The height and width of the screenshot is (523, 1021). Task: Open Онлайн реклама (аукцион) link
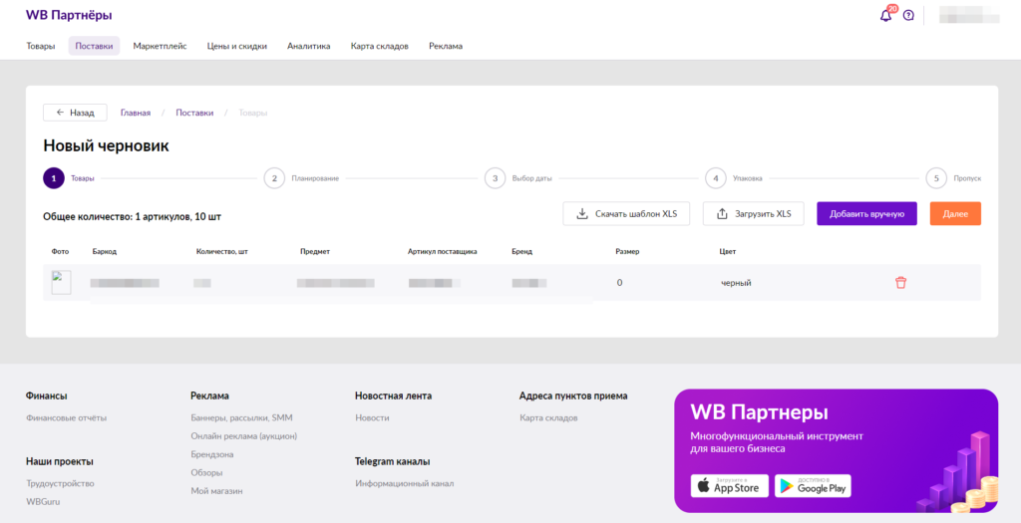(243, 436)
